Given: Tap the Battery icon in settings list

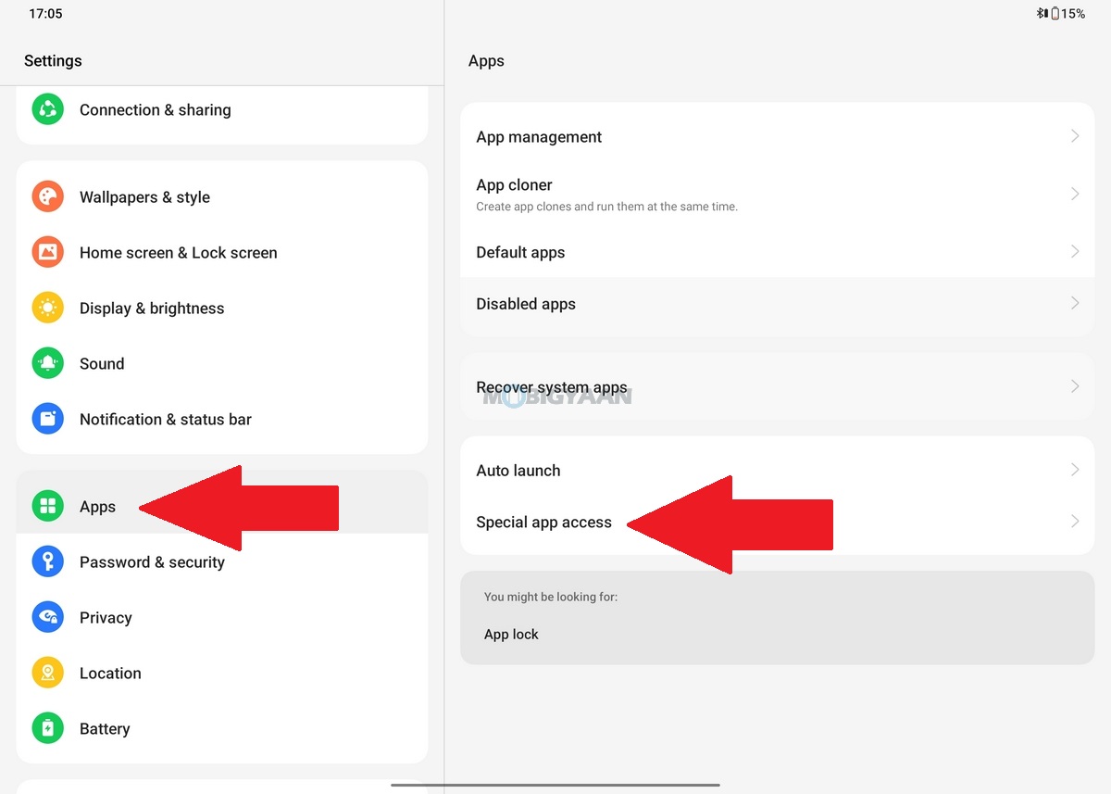Looking at the screenshot, I should point(47,728).
